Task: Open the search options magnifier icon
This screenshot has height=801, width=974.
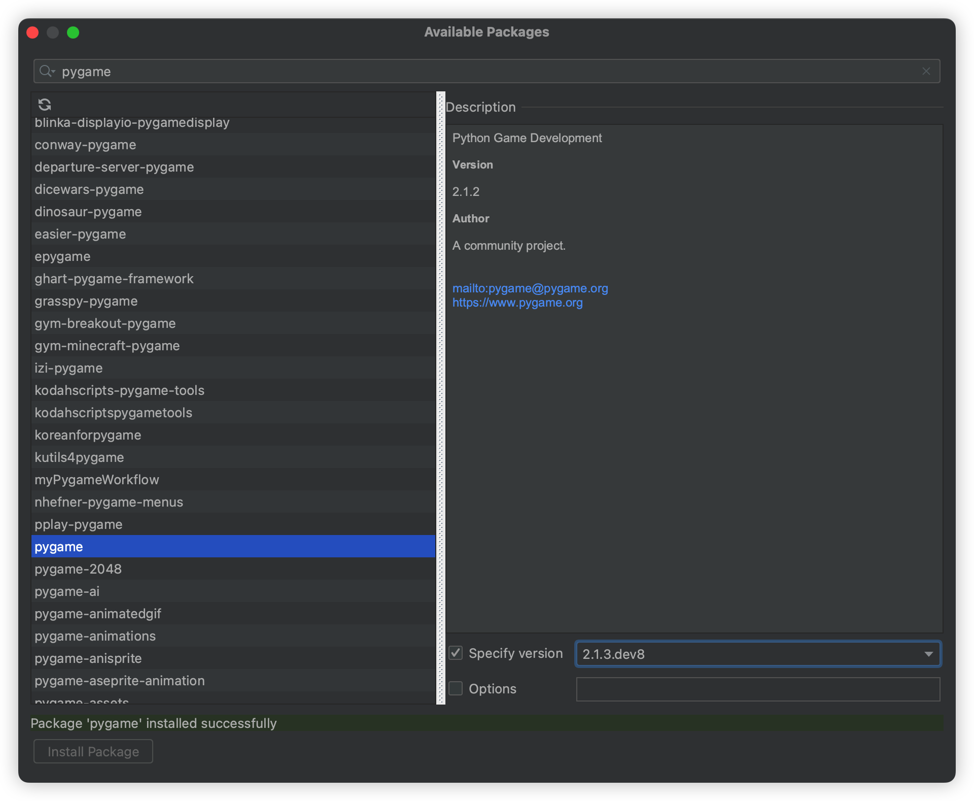Action: coord(47,71)
